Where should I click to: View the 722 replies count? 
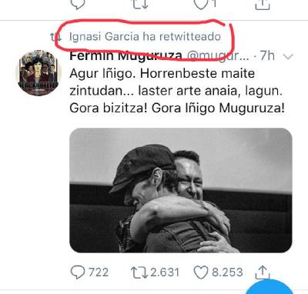99,272
